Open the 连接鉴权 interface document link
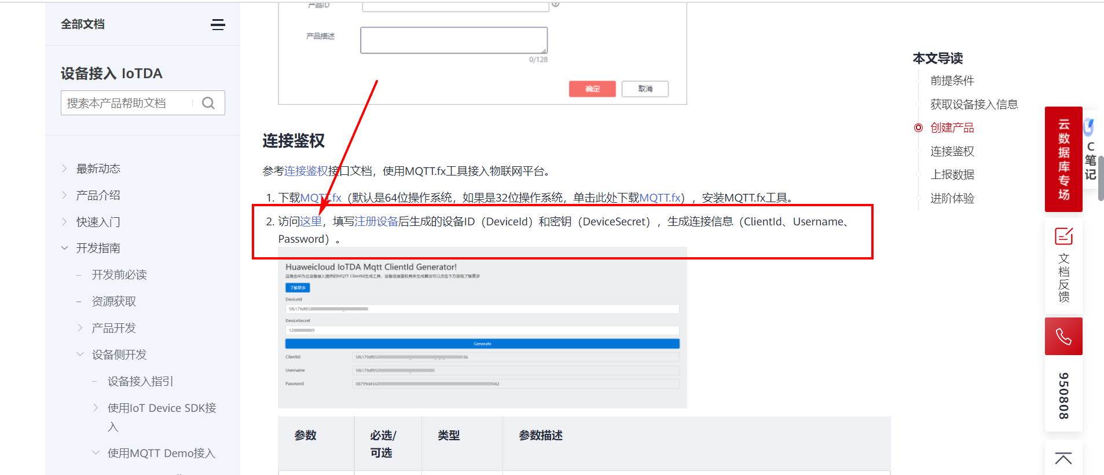This screenshot has height=475, width=1104. (306, 171)
